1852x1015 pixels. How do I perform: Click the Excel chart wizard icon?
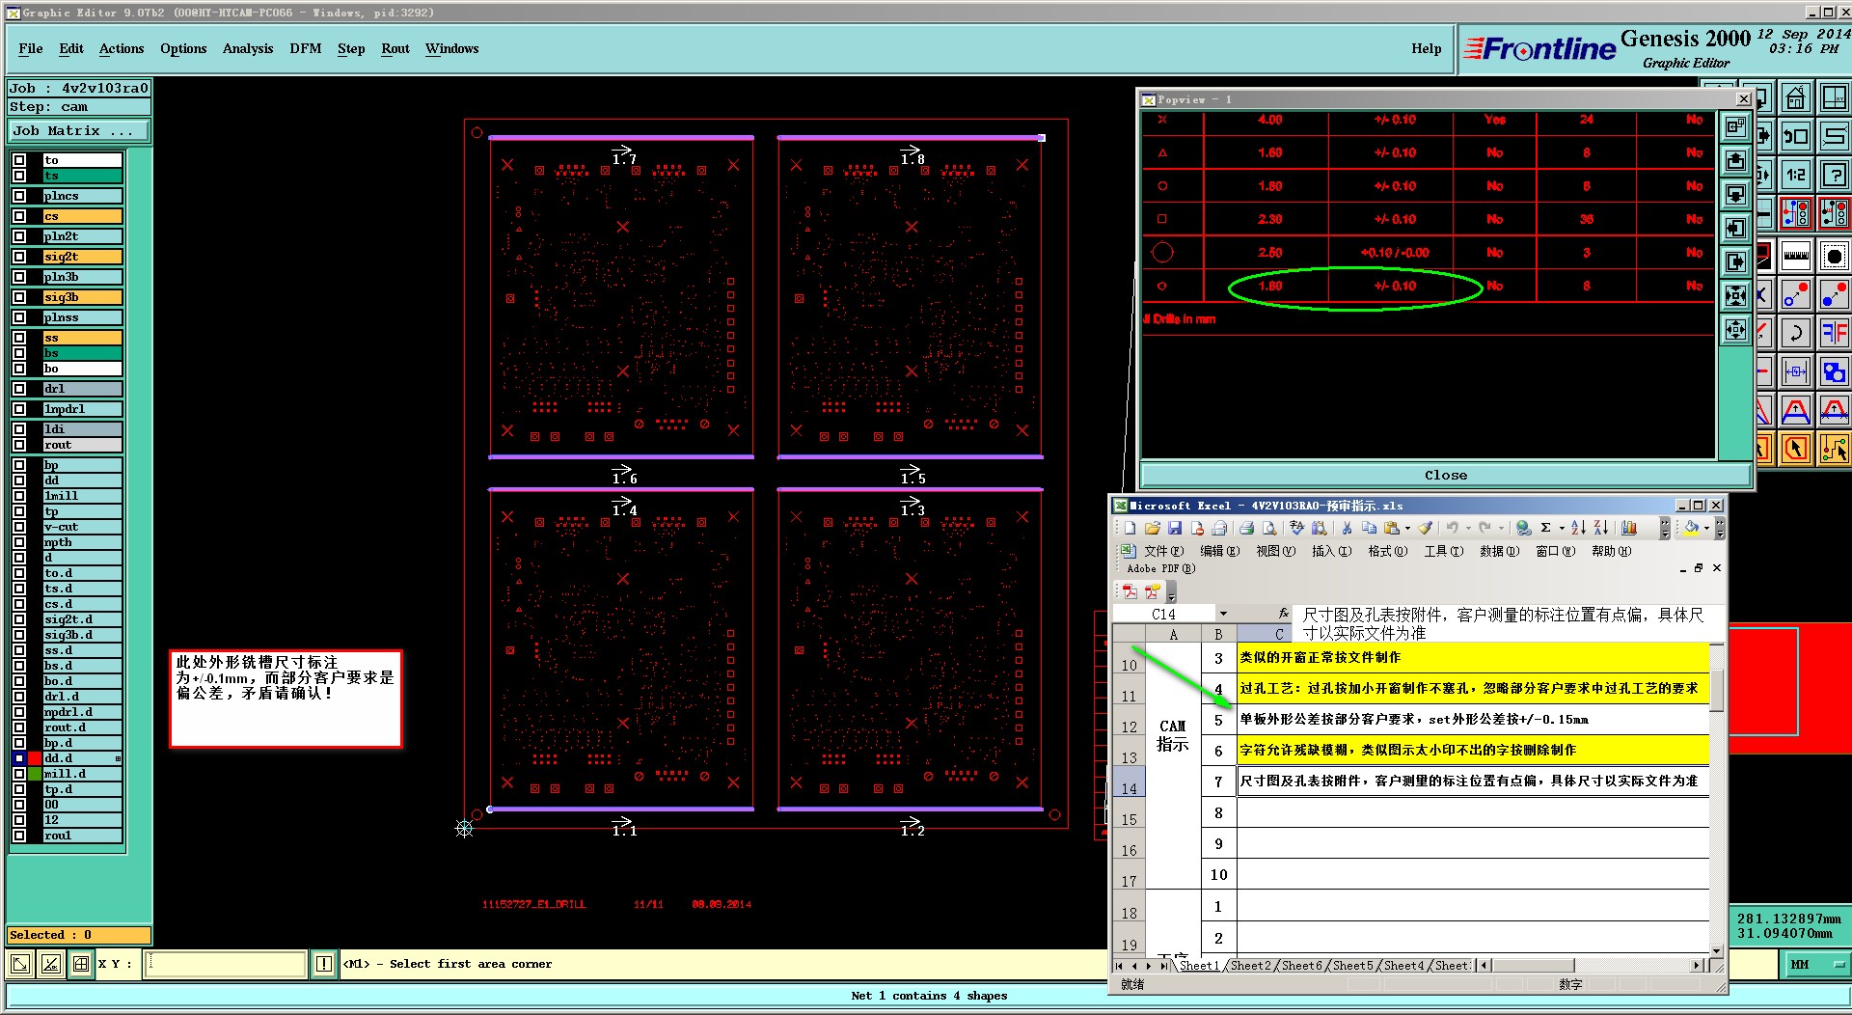[1629, 528]
